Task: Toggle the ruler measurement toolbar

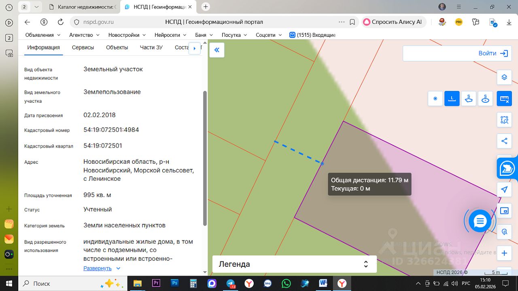Action: pos(504,99)
